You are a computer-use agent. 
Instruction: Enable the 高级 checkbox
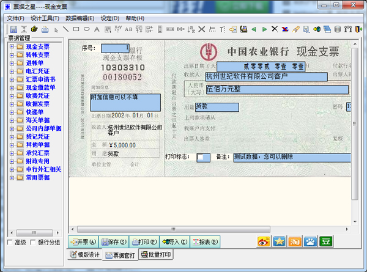[x=10, y=242]
